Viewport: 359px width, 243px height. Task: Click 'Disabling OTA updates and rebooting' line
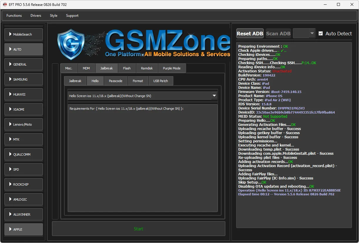276,187
